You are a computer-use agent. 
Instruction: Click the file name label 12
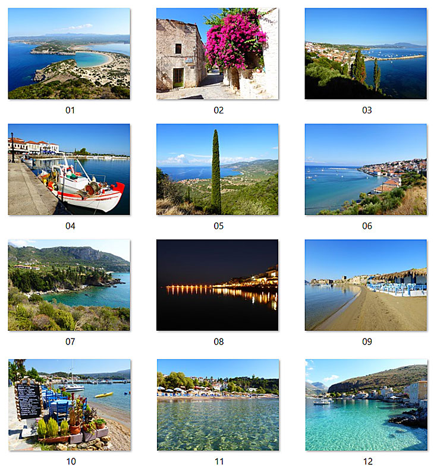click(368, 461)
